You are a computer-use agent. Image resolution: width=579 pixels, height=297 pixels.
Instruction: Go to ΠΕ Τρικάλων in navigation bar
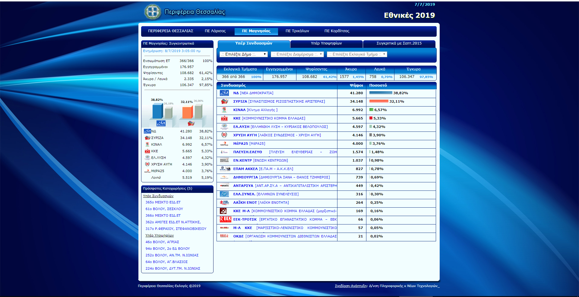(x=297, y=31)
